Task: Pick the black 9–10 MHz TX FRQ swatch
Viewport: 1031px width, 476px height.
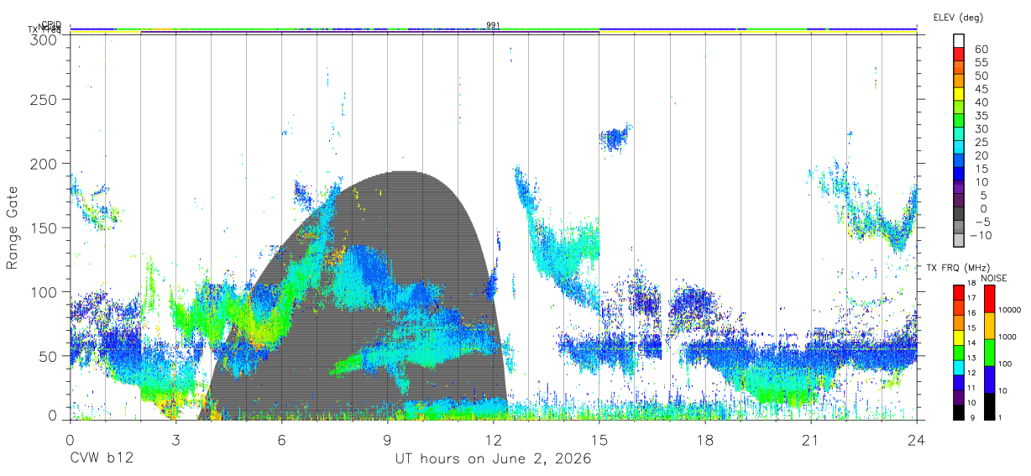Action: (959, 413)
